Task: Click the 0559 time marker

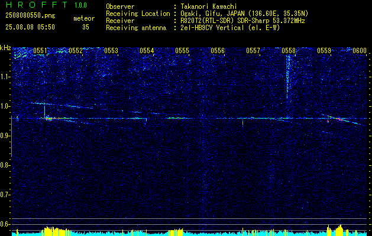Action: [x=324, y=51]
